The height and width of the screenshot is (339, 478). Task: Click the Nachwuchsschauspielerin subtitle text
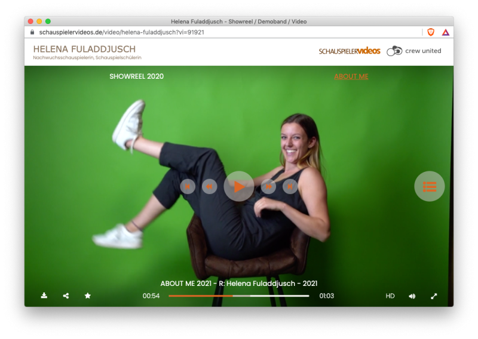point(87,57)
